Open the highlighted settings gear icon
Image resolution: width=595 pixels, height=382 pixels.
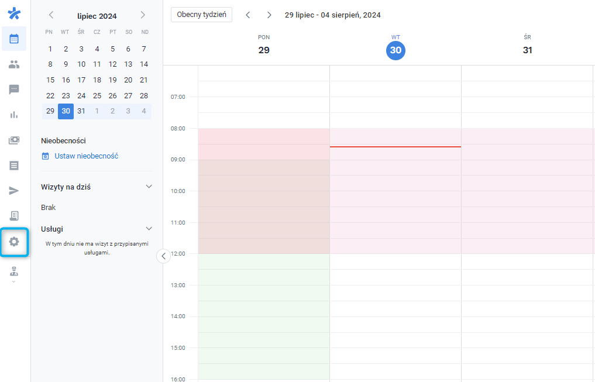[x=13, y=242]
